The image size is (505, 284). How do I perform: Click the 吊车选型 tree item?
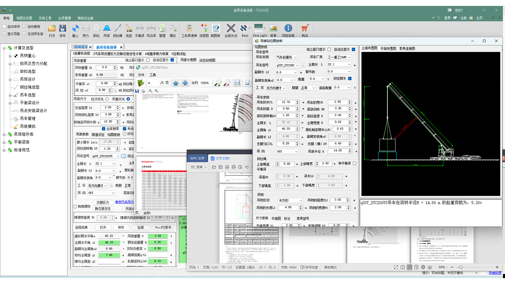pyautogui.click(x=28, y=95)
